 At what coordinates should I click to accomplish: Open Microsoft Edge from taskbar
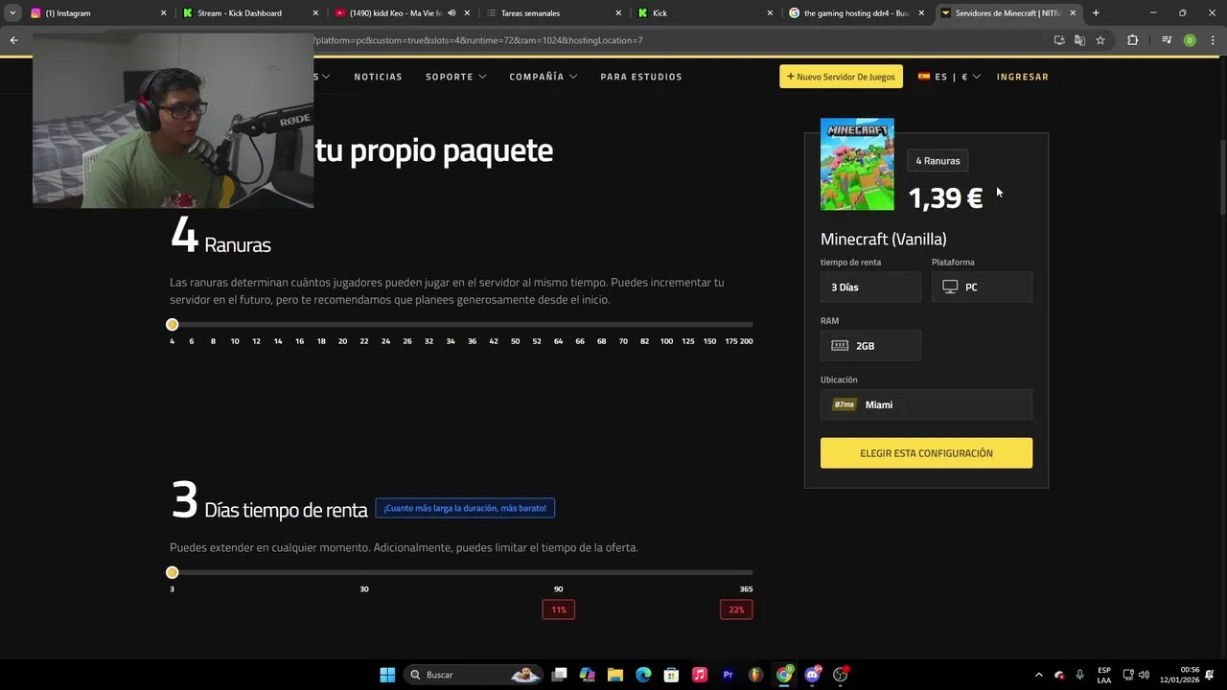[643, 675]
